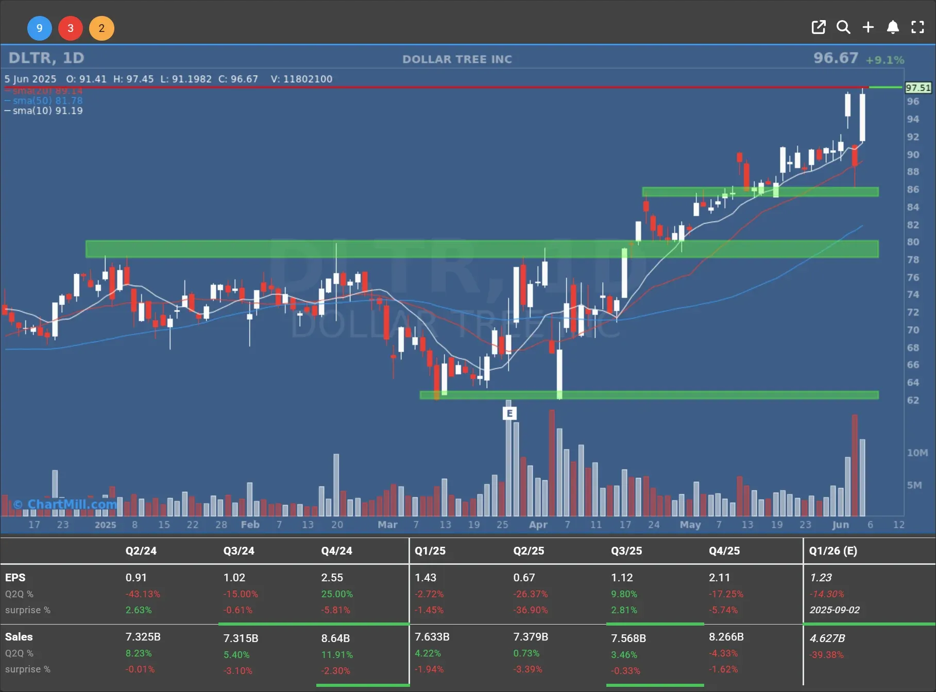Viewport: 936px width, 692px height.
Task: Toggle the sma(10) legend entry
Action: coord(47,111)
